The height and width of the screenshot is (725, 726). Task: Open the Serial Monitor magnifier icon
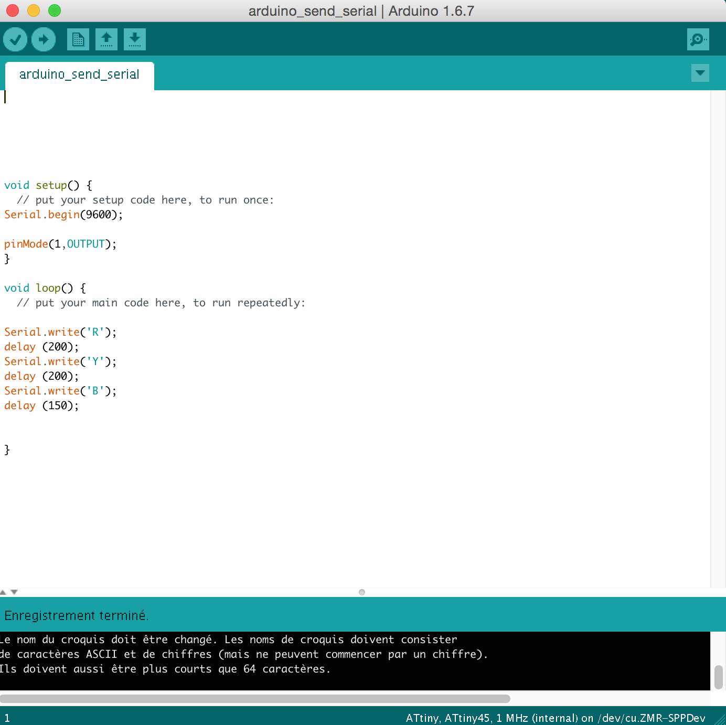click(x=698, y=39)
